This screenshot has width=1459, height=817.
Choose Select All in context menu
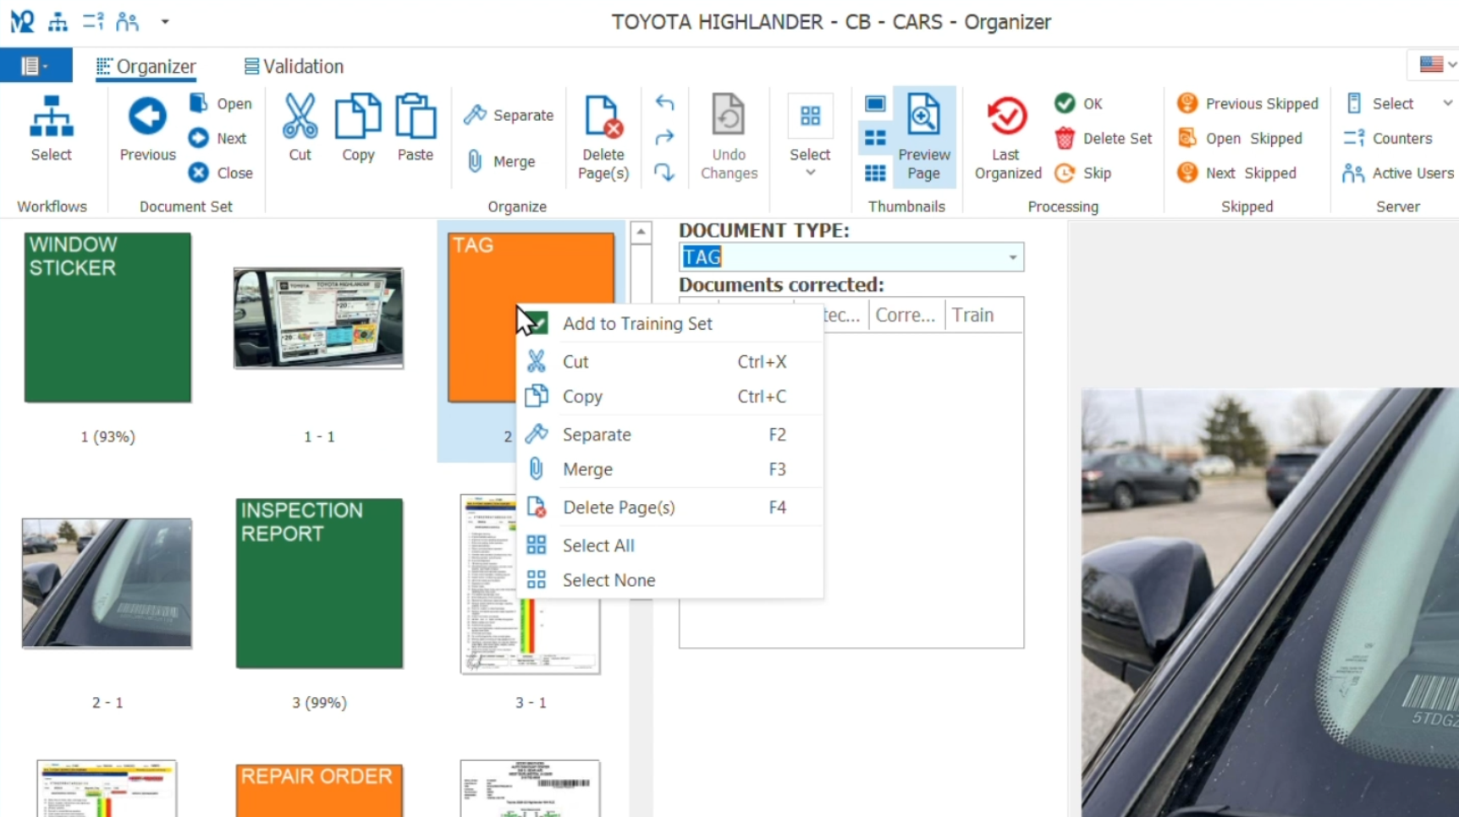(x=669, y=546)
